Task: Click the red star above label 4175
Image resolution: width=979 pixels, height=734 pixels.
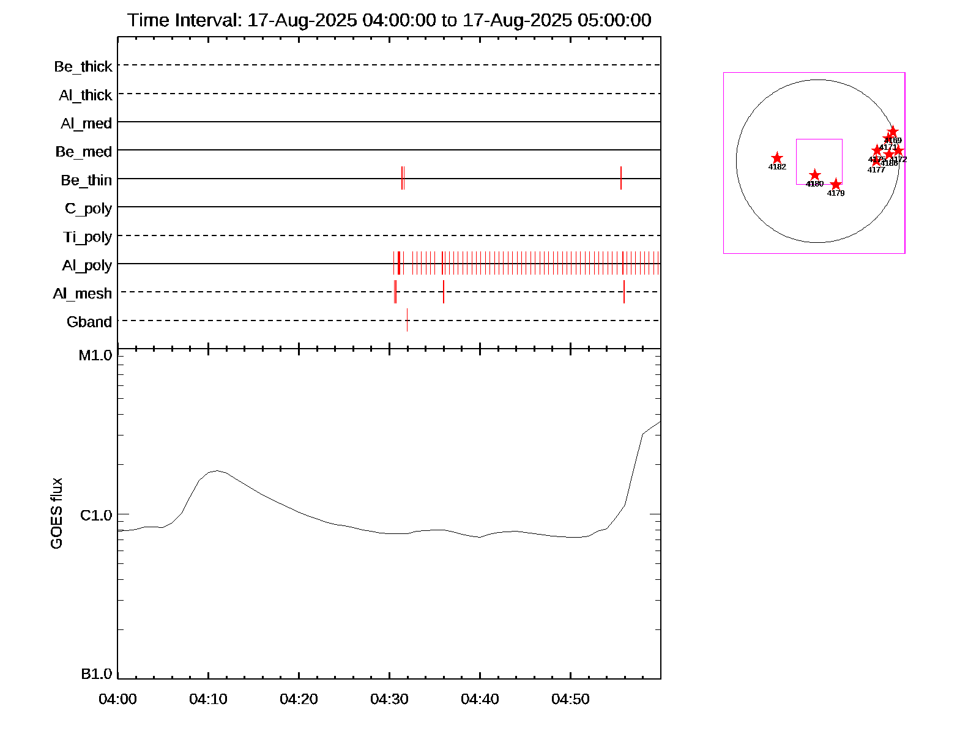Action: [x=877, y=150]
